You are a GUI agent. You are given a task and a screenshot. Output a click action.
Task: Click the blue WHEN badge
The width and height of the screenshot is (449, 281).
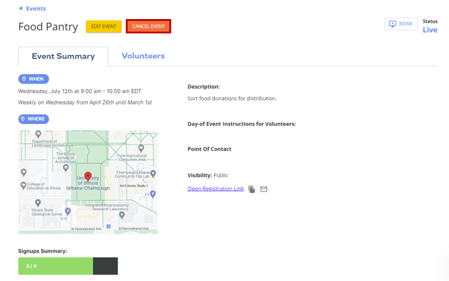[x=33, y=79]
